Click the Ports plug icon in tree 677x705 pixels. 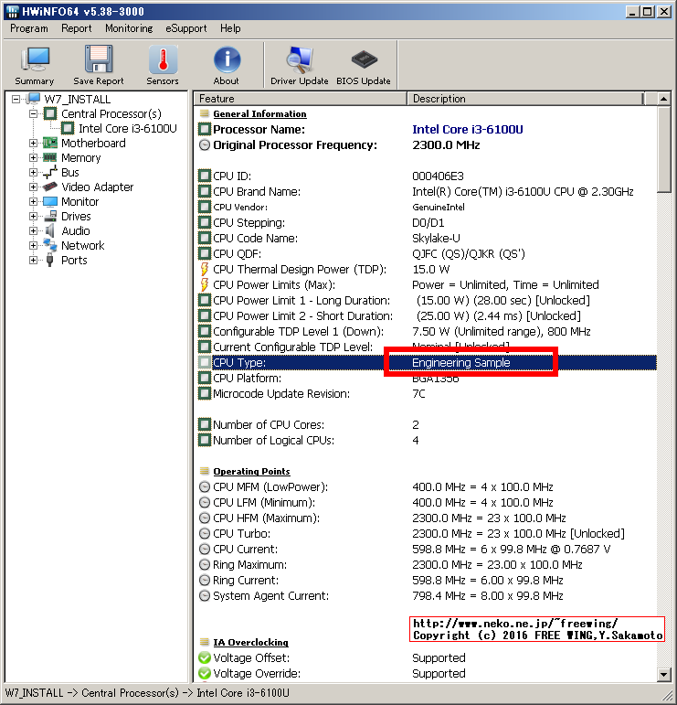pos(50,260)
